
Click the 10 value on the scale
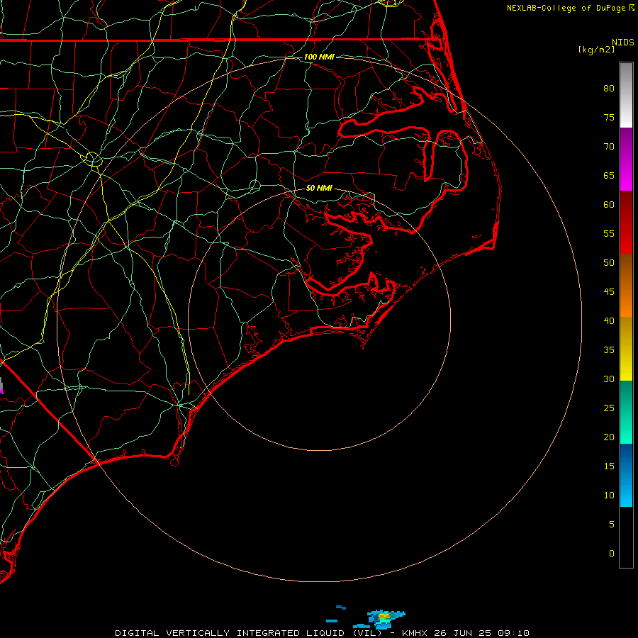(609, 496)
